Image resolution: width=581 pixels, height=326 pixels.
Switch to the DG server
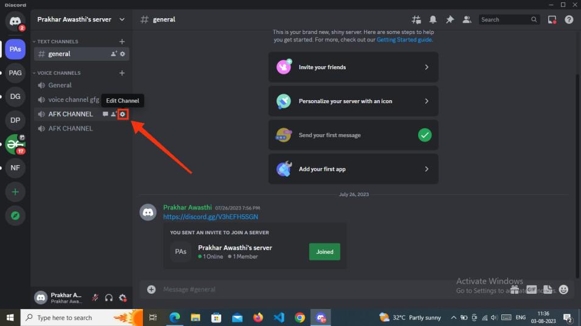coord(15,97)
